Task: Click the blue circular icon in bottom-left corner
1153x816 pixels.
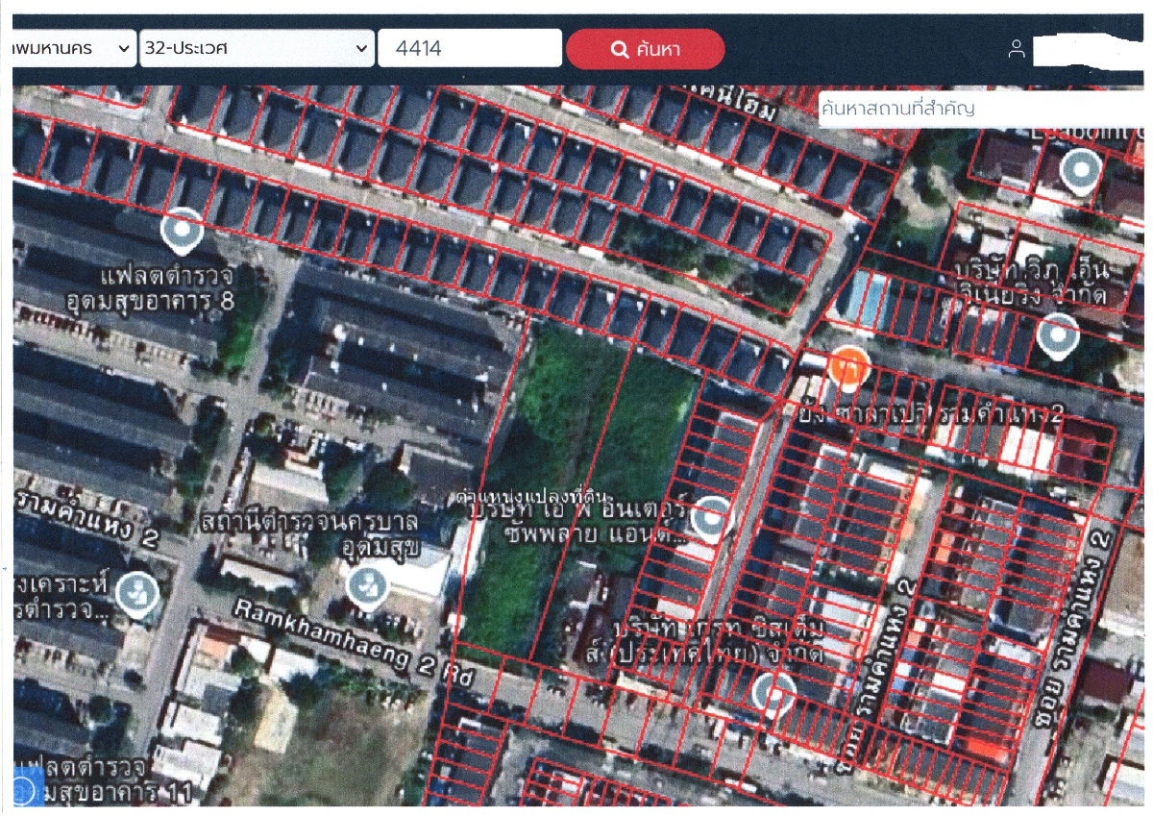Action: point(25,790)
